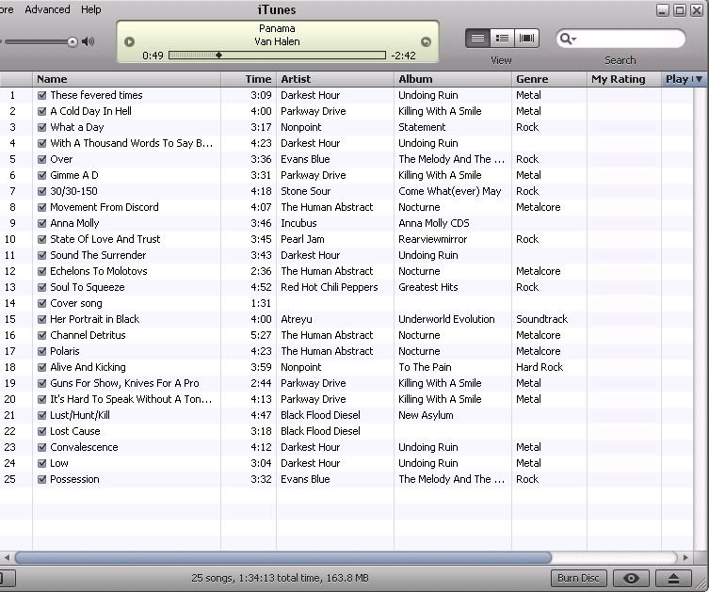
Task: Uncheck the Gimme A D checkbox
Action: [x=42, y=175]
